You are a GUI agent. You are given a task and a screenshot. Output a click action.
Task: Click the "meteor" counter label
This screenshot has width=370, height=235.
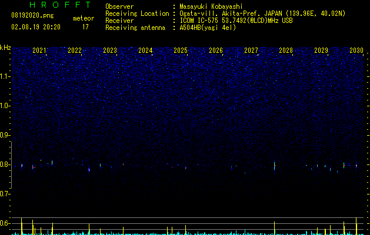[x=84, y=18]
